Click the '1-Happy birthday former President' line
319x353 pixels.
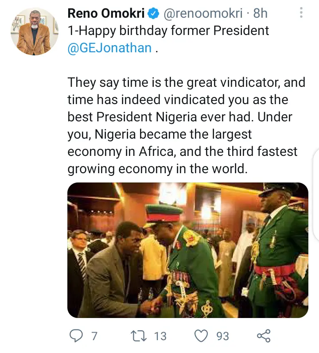[x=168, y=31]
